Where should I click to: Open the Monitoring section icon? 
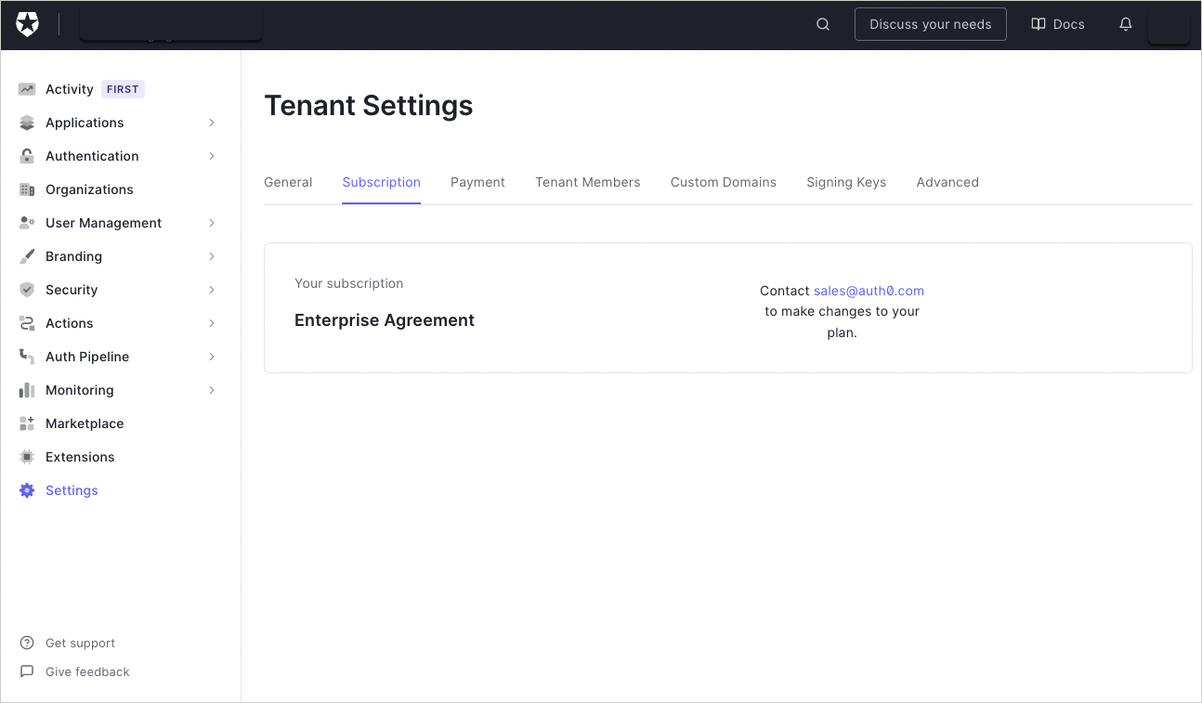27,389
